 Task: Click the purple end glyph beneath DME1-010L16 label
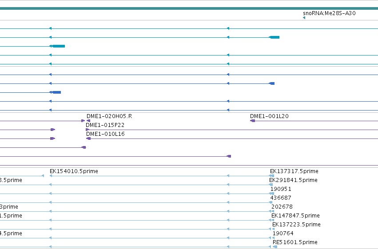coord(88,138)
